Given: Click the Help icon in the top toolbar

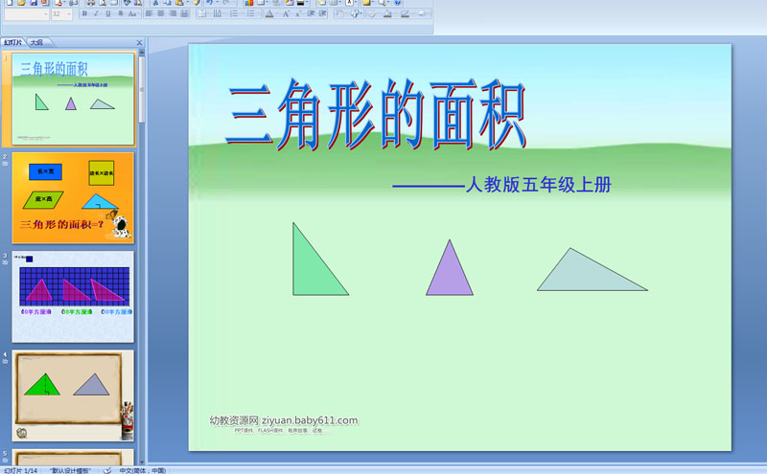Looking at the screenshot, I should click(x=398, y=3).
